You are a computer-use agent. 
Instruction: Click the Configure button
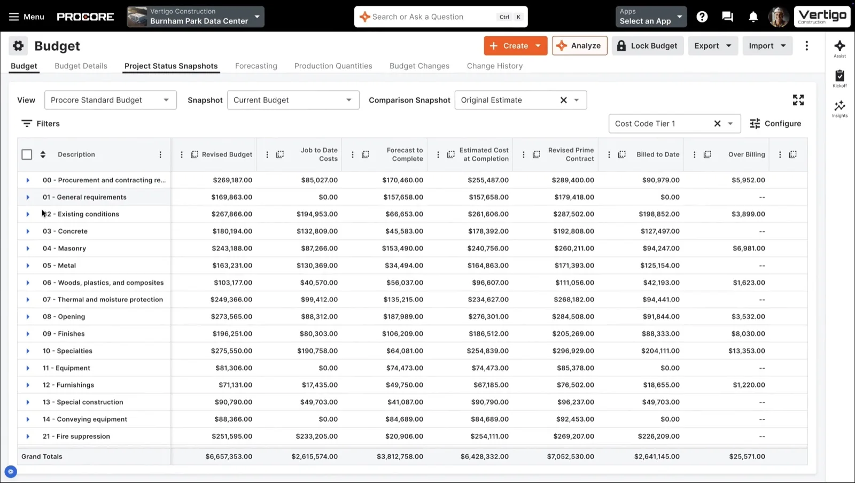coord(775,123)
